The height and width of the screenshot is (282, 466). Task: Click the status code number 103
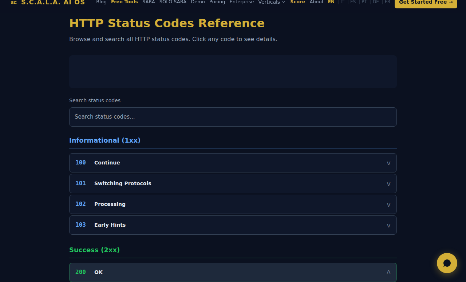(x=80, y=225)
